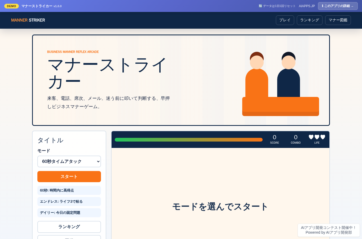Click the モードを選んでスタート message
362x239 pixels.
220,207
